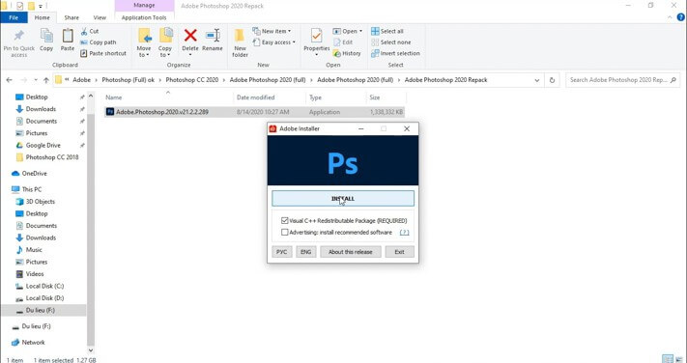Open Google Drive in navigation pane
This screenshot has height=363, width=687.
(43, 145)
